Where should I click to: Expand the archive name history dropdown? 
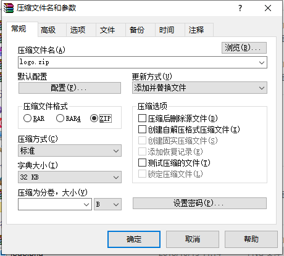pos(262,62)
